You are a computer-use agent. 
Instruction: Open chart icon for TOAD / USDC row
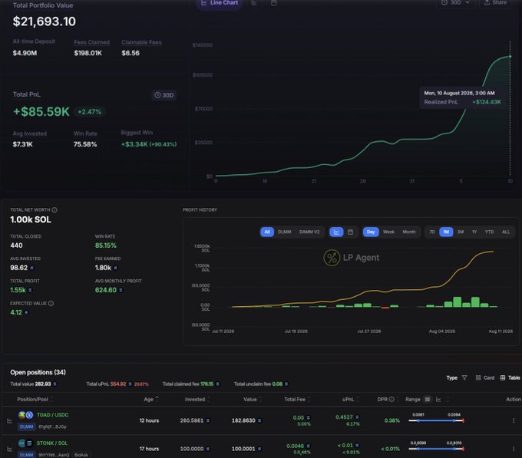[10, 420]
